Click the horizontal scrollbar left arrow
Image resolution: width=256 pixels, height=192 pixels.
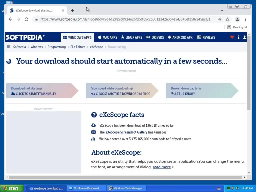pos(7,177)
